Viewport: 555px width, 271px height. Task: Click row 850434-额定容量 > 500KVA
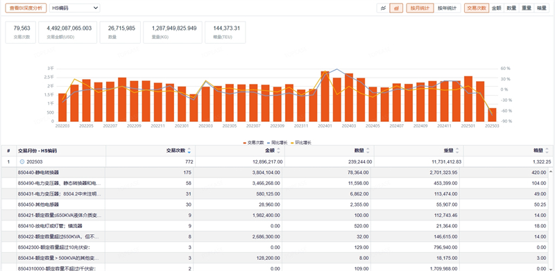click(275, 258)
